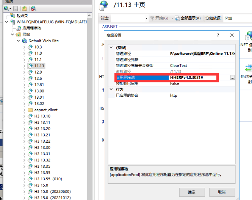
Task: Click 确定 to confirm advanced settings
Action: (x=192, y=192)
